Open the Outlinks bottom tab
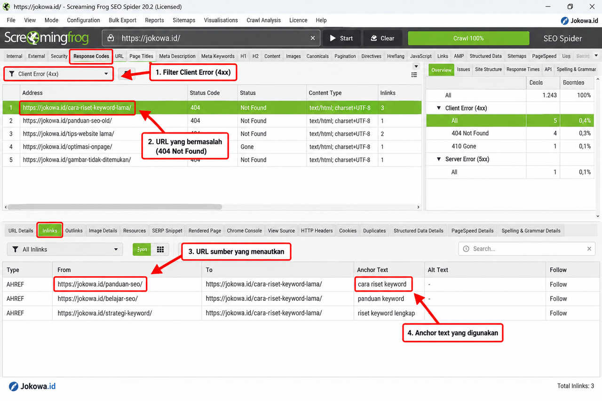602x401 pixels. click(x=74, y=231)
